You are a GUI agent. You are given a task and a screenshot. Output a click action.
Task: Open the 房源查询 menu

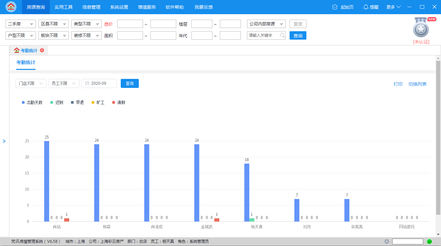tap(36, 7)
